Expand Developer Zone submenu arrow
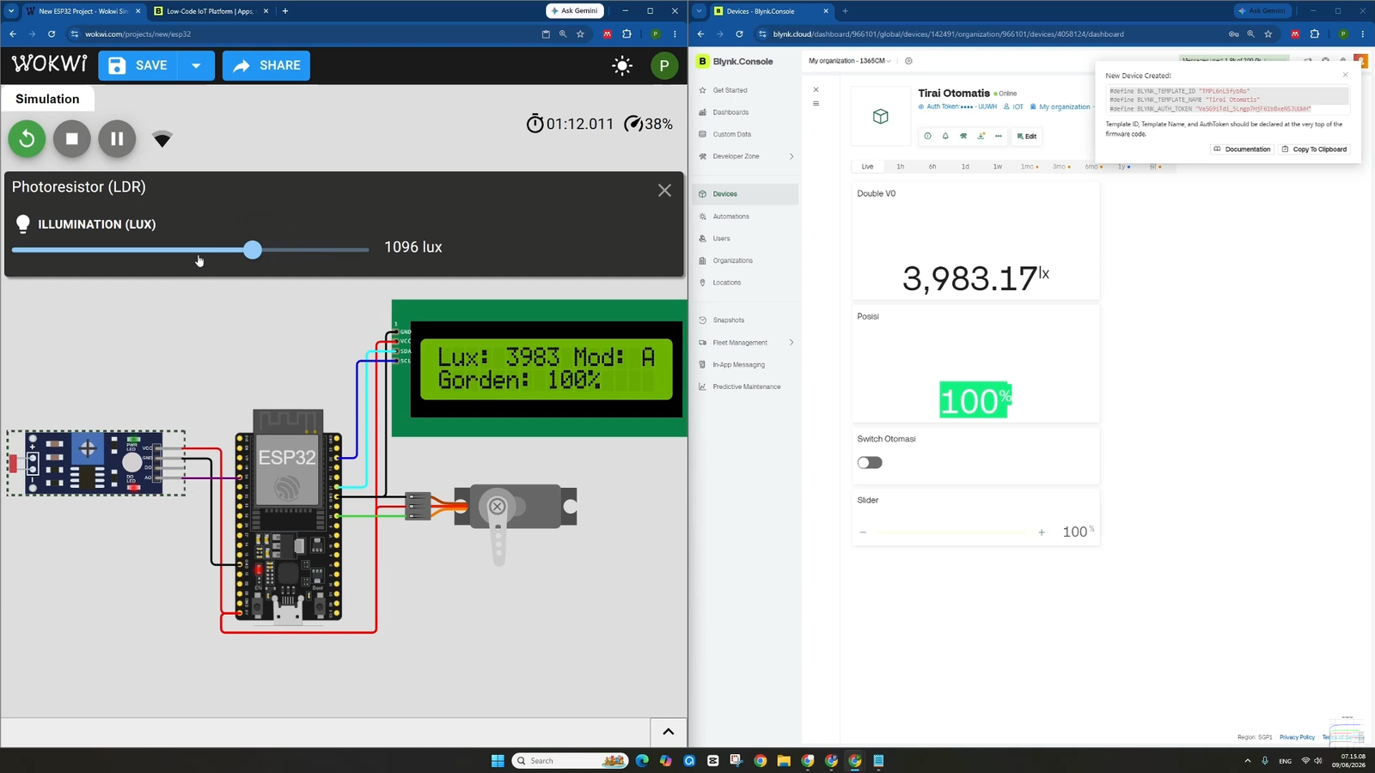The height and width of the screenshot is (773, 1375). click(791, 156)
